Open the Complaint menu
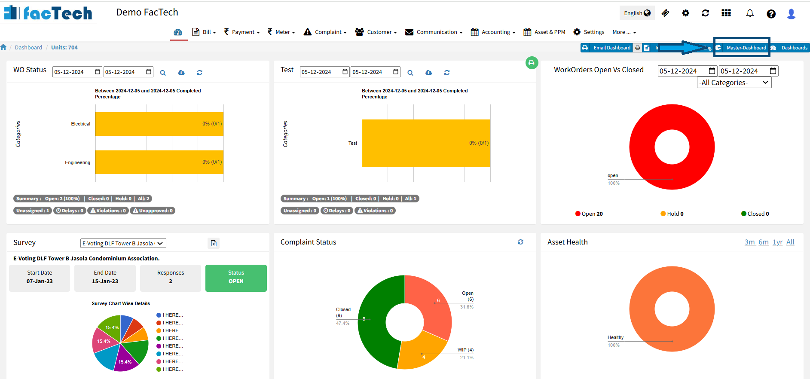Screen dimensions: 810x379 pyautogui.click(x=325, y=32)
